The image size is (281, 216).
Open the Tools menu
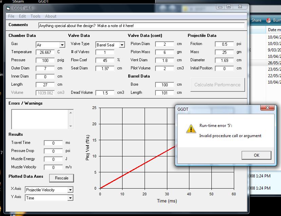[35, 16]
